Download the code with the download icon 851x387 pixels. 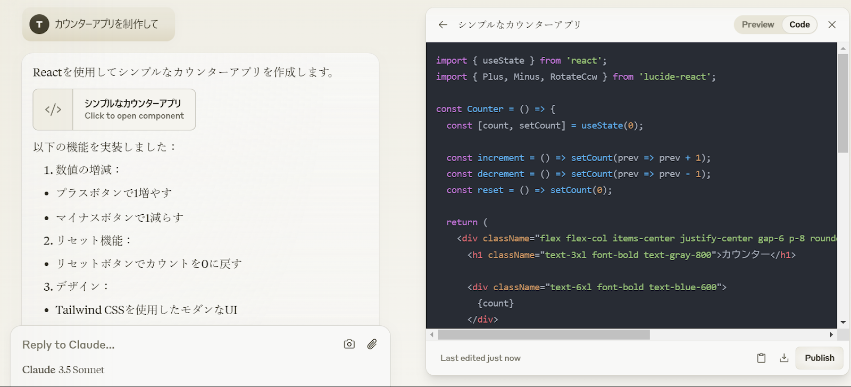point(783,358)
